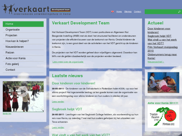Click the Triathlon Marathon Cross Mombasa 2011 logo
This screenshot has width=182, height=136.
click(x=163, y=117)
